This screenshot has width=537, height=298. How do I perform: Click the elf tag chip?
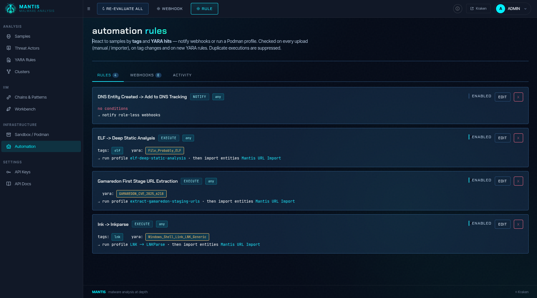coord(117,150)
